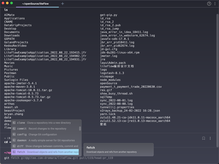Click the green macOS zoom window button
This screenshot has width=219, height=164.
coord(12,3)
